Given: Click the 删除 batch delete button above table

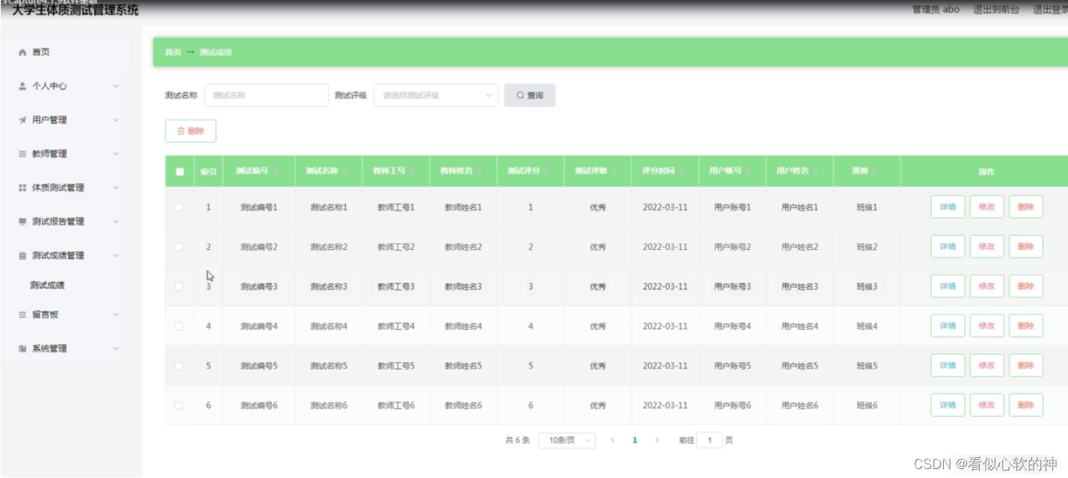Looking at the screenshot, I should 190,131.
